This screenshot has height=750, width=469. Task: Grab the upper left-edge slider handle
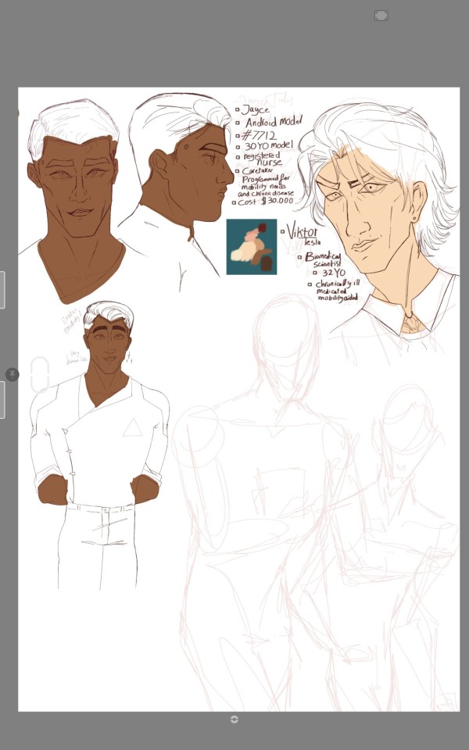click(2, 290)
